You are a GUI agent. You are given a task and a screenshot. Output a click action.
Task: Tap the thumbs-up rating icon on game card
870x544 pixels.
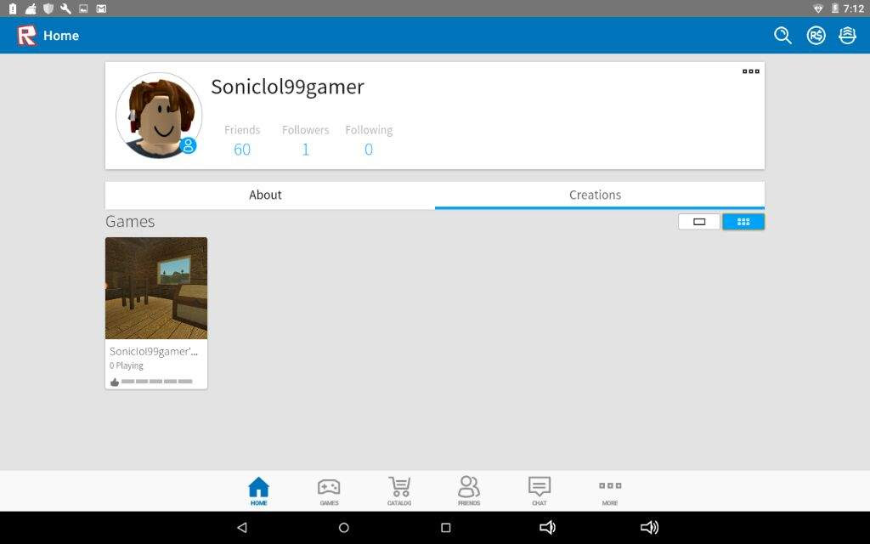click(x=115, y=382)
